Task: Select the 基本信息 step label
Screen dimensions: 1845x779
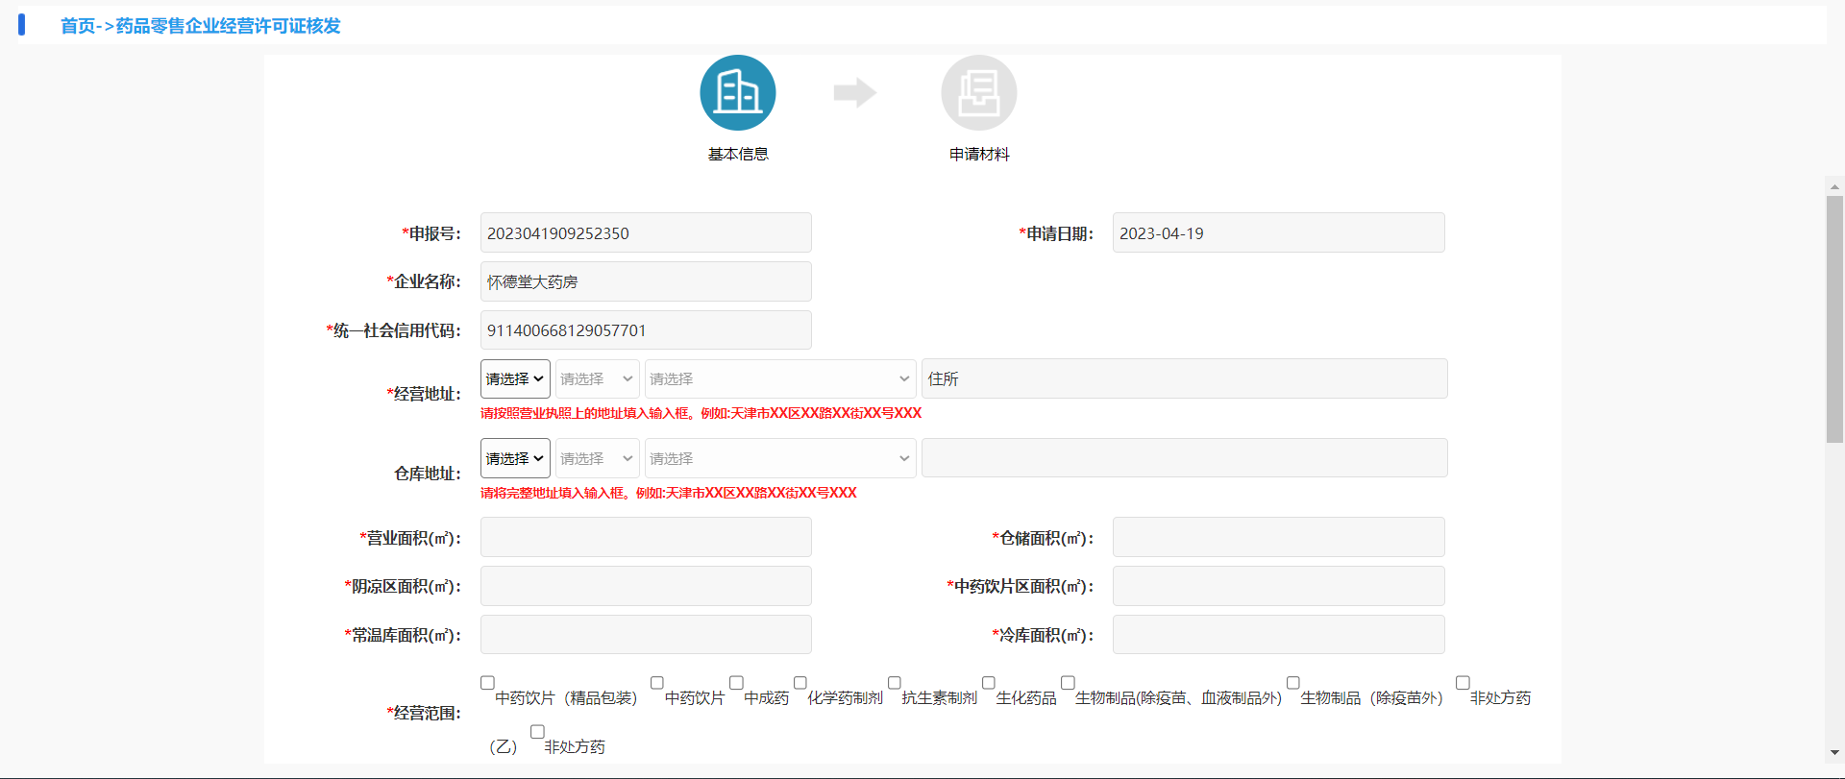Action: click(x=737, y=155)
